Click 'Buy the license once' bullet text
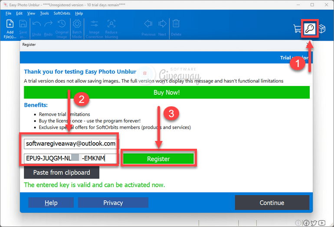 [x=90, y=121]
